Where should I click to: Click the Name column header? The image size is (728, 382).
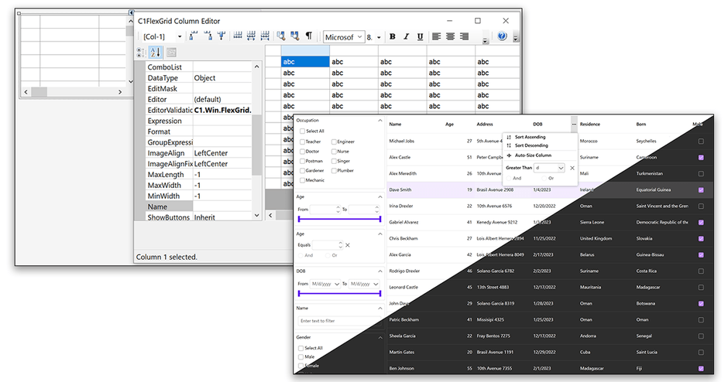[396, 124]
